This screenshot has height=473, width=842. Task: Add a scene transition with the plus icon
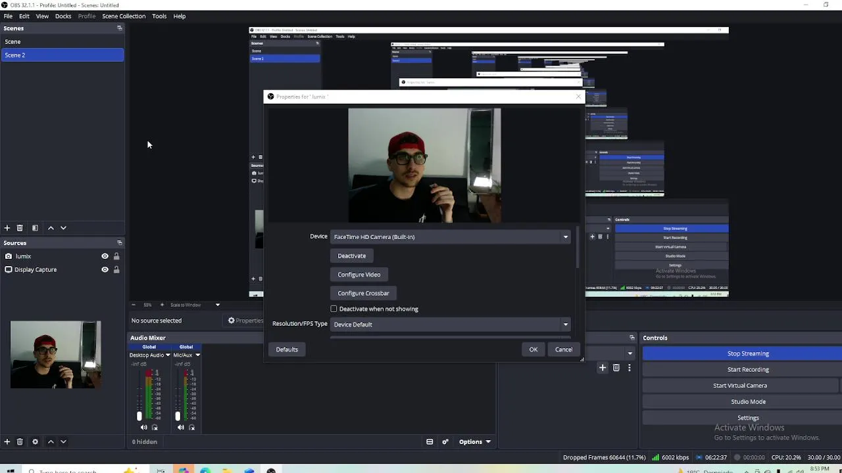point(603,368)
